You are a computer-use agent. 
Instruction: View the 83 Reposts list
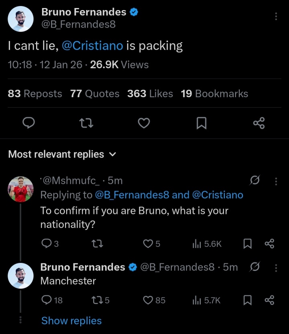(x=35, y=94)
